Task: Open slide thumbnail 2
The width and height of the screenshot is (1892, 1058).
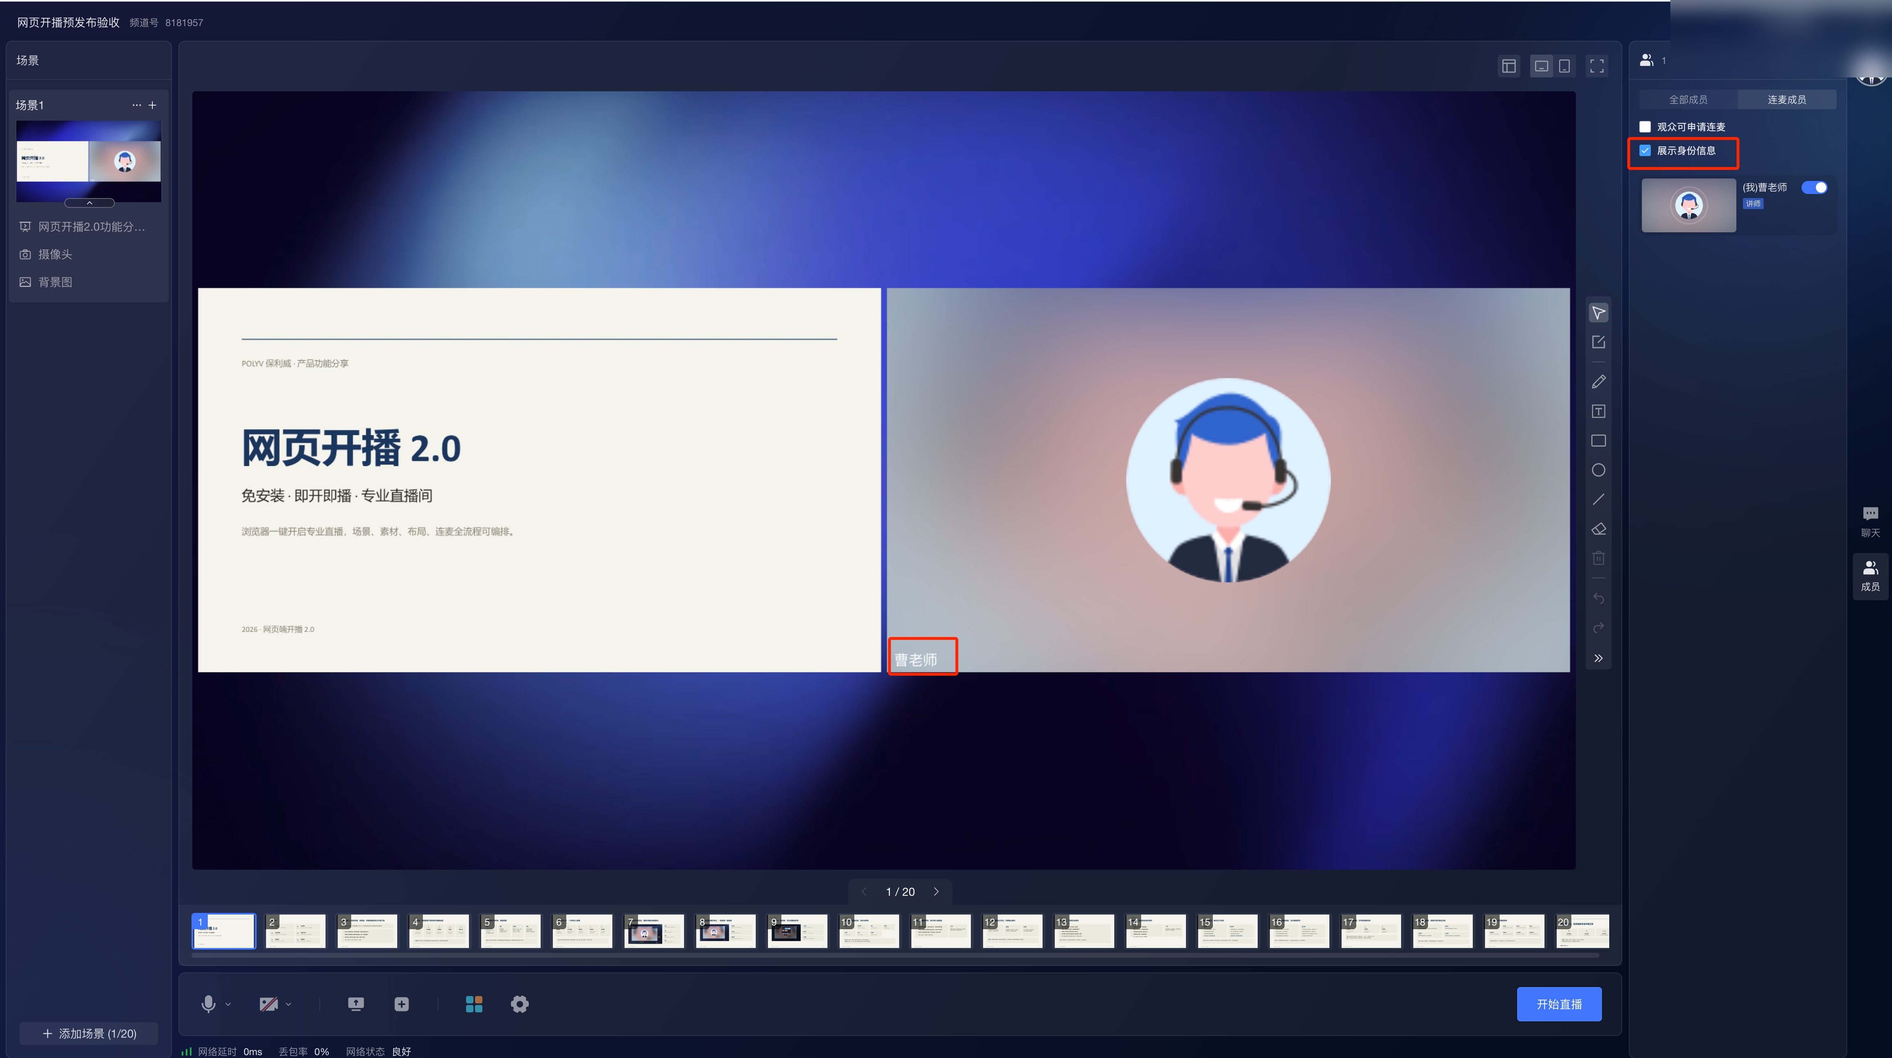Action: (x=295, y=931)
